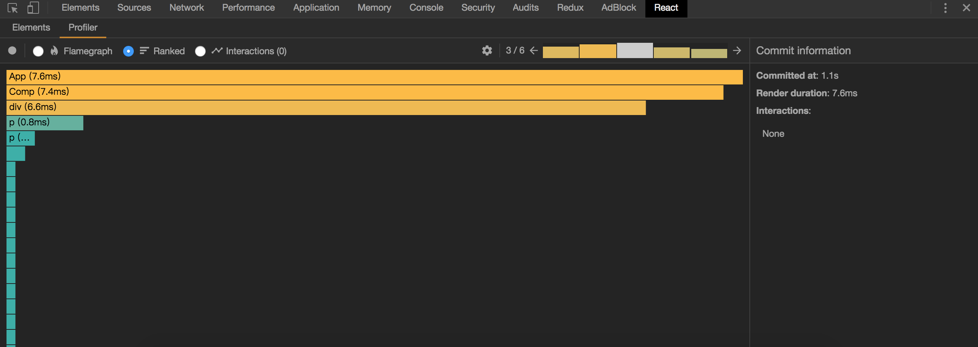Select the Flamegraph radio button
The height and width of the screenshot is (347, 978).
click(x=38, y=51)
